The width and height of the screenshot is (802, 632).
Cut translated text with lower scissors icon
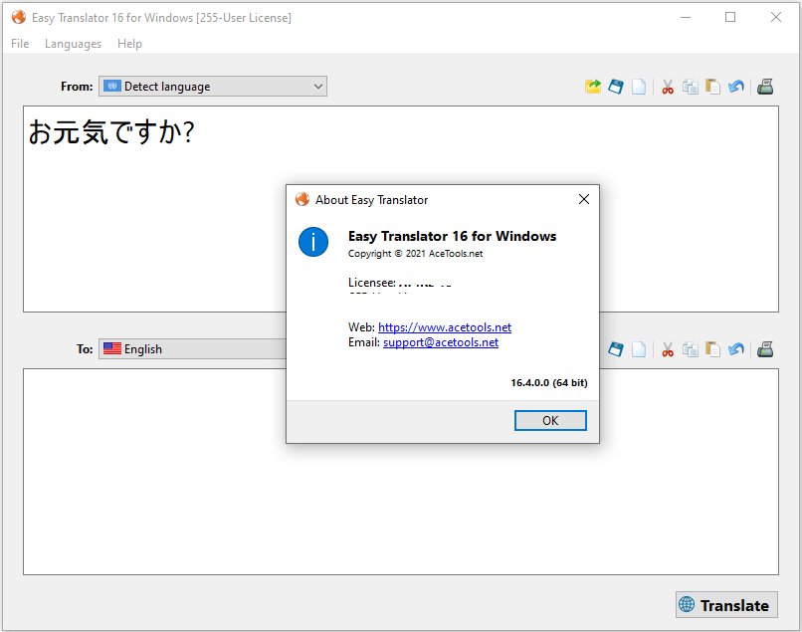click(668, 349)
